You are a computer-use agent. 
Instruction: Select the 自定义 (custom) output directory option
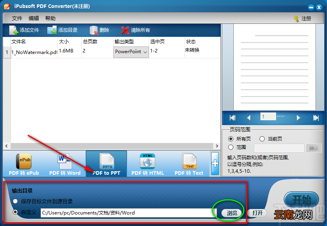pos(15,212)
